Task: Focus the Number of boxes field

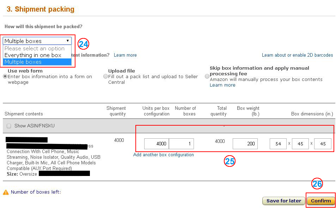Action: click(181, 144)
